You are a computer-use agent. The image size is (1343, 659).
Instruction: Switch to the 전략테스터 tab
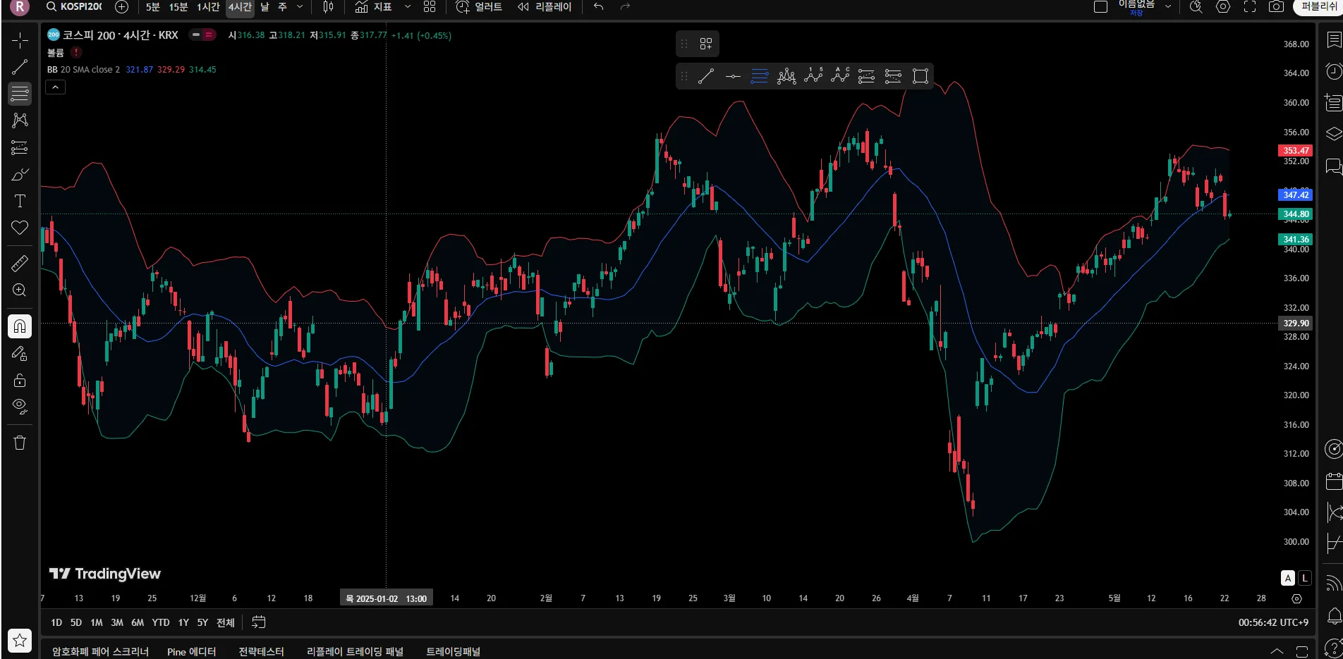click(261, 651)
